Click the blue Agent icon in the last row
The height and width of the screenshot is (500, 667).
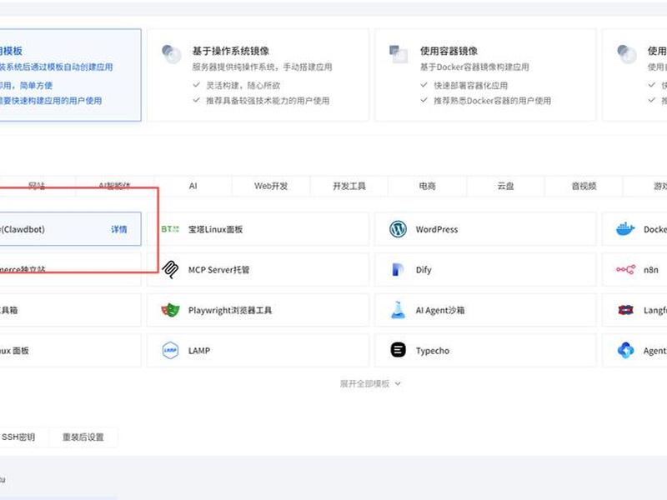pyautogui.click(x=625, y=350)
